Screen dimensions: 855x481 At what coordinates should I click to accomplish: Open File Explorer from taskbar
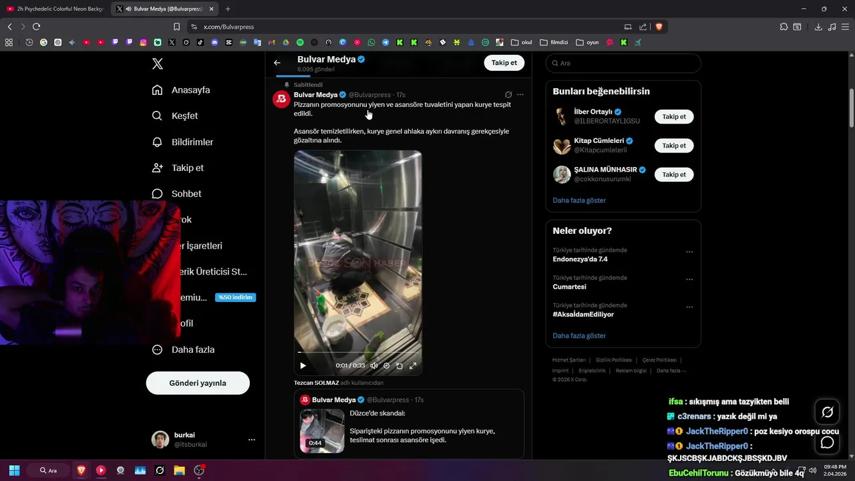(179, 470)
